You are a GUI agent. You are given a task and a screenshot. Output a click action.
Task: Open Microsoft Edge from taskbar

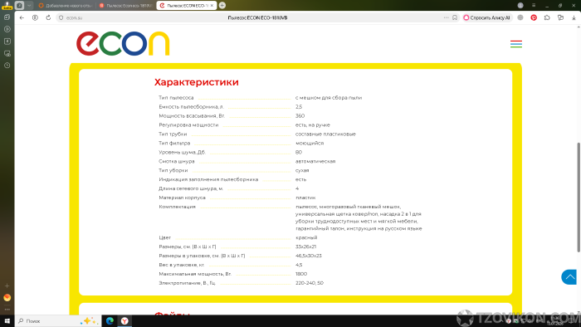coord(110,321)
